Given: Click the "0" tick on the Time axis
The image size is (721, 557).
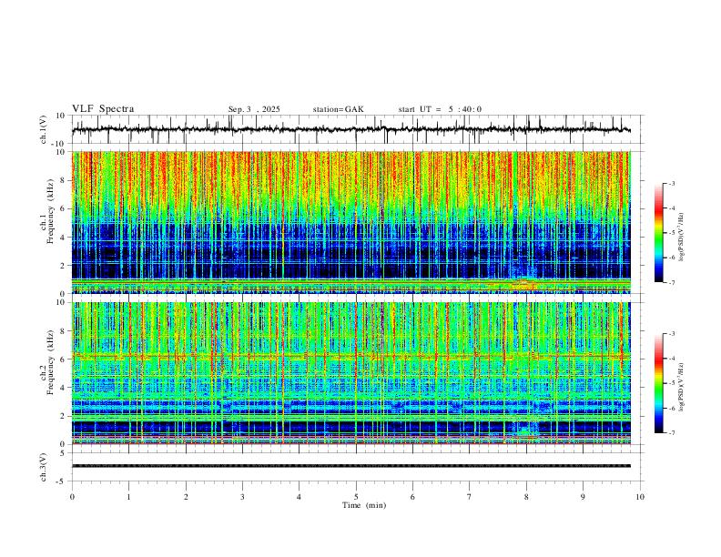Looking at the screenshot, I should click(x=72, y=497).
